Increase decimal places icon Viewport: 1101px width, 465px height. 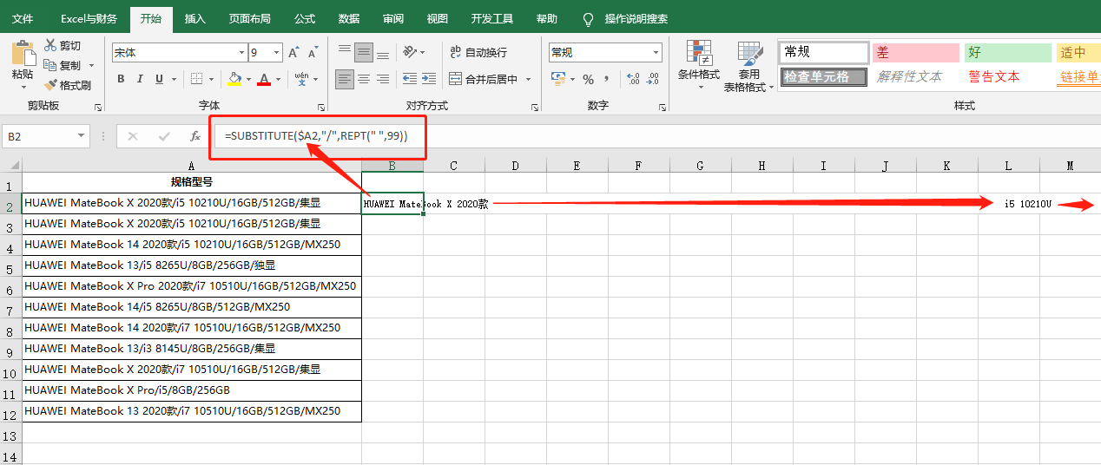point(633,79)
